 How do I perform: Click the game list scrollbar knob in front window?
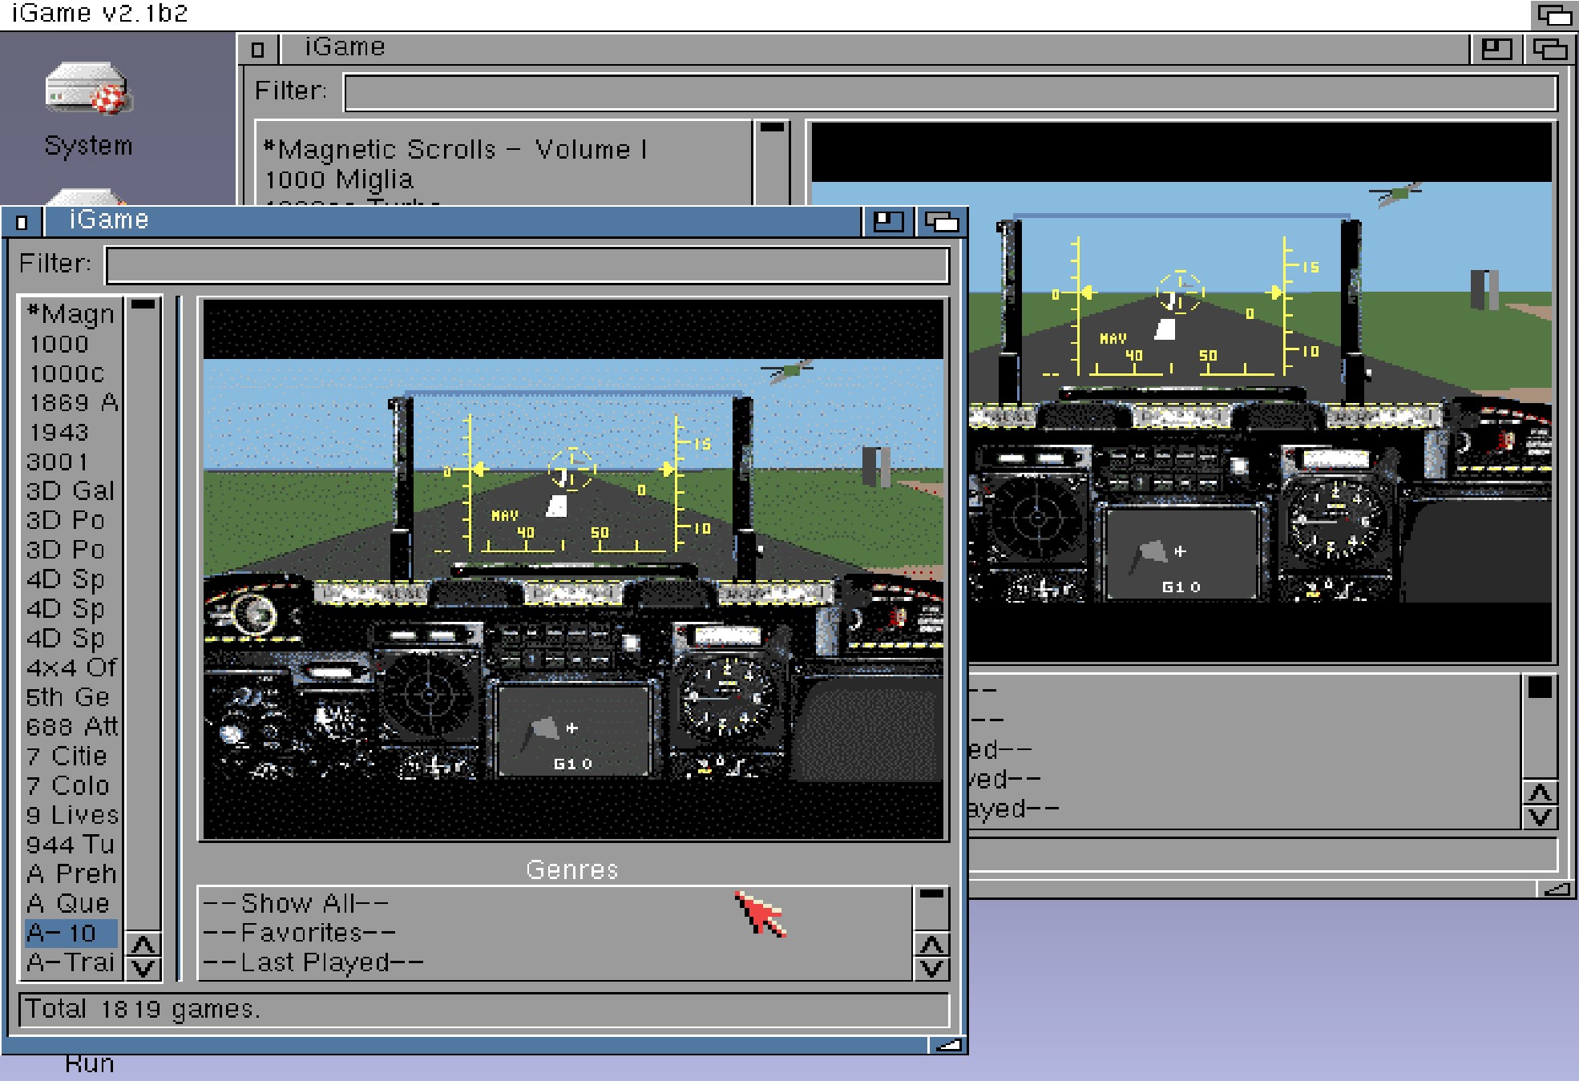point(143,305)
